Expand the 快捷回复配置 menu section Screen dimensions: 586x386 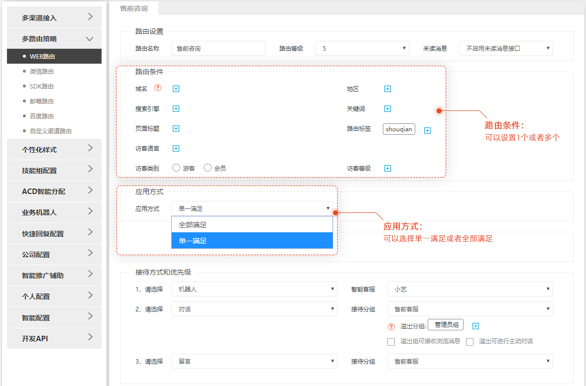pos(54,233)
